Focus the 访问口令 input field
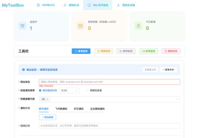Viewport: 202px width, 138px height. pyautogui.click(x=109, y=126)
